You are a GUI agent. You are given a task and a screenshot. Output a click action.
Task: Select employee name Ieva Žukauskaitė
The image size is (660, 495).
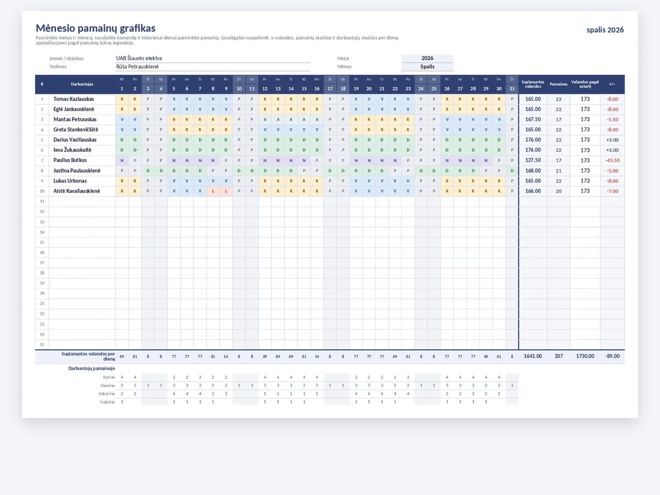(72, 150)
